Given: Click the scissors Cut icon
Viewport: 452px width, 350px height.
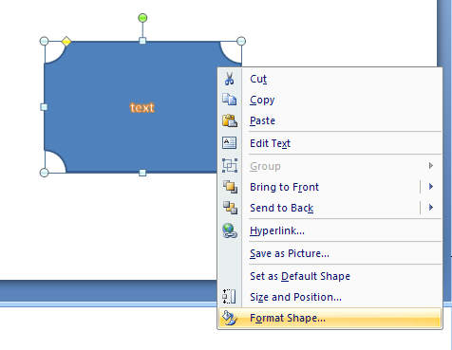Looking at the screenshot, I should click(230, 79).
